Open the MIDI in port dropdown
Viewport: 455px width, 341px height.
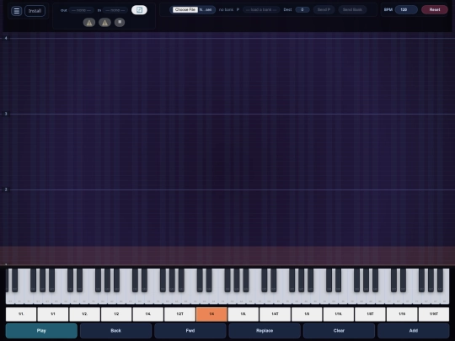pos(115,10)
